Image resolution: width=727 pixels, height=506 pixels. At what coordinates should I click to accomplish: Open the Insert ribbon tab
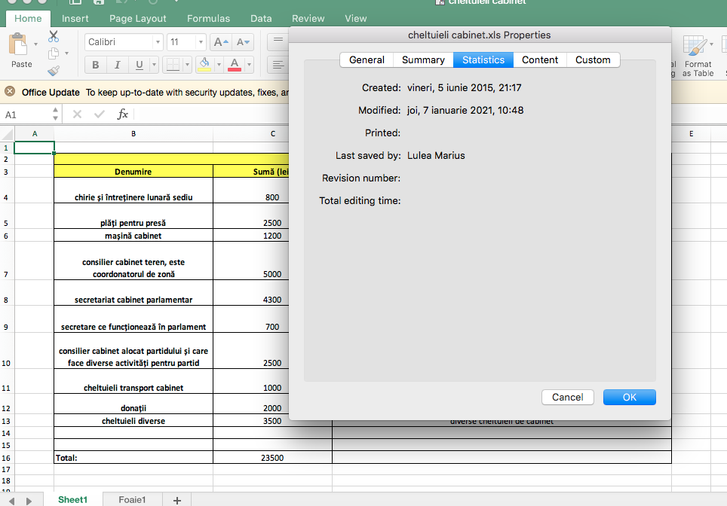click(x=75, y=19)
